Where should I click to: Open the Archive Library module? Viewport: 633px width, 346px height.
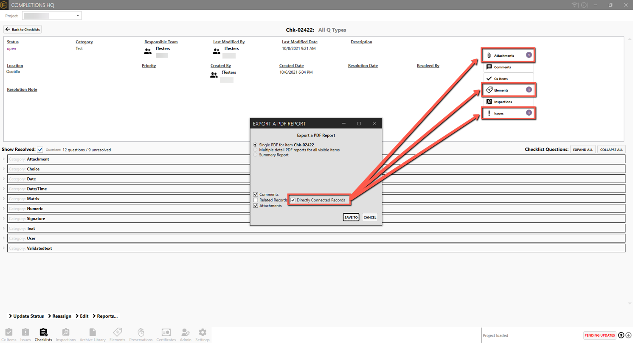click(93, 334)
